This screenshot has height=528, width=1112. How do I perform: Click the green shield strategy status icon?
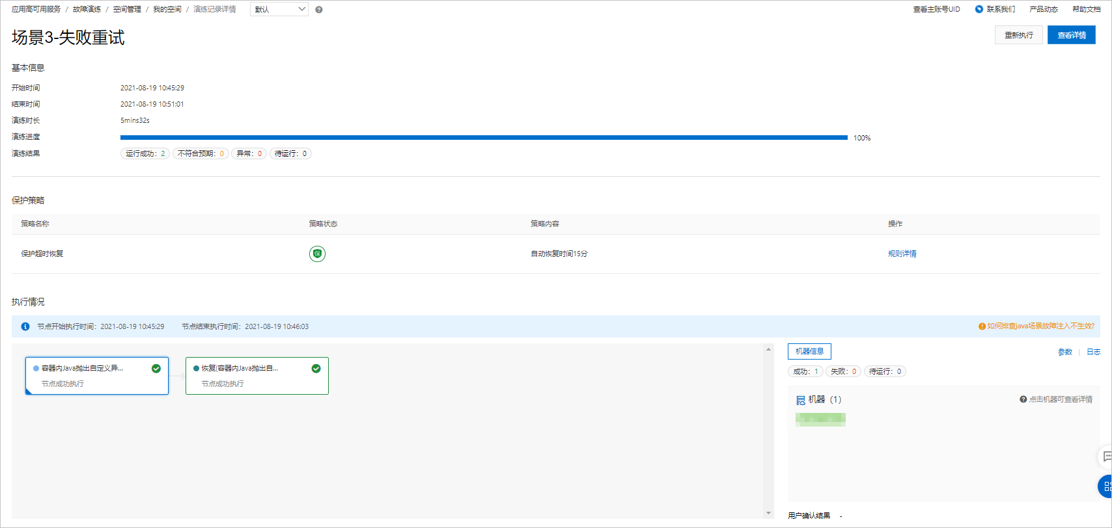[x=317, y=254]
